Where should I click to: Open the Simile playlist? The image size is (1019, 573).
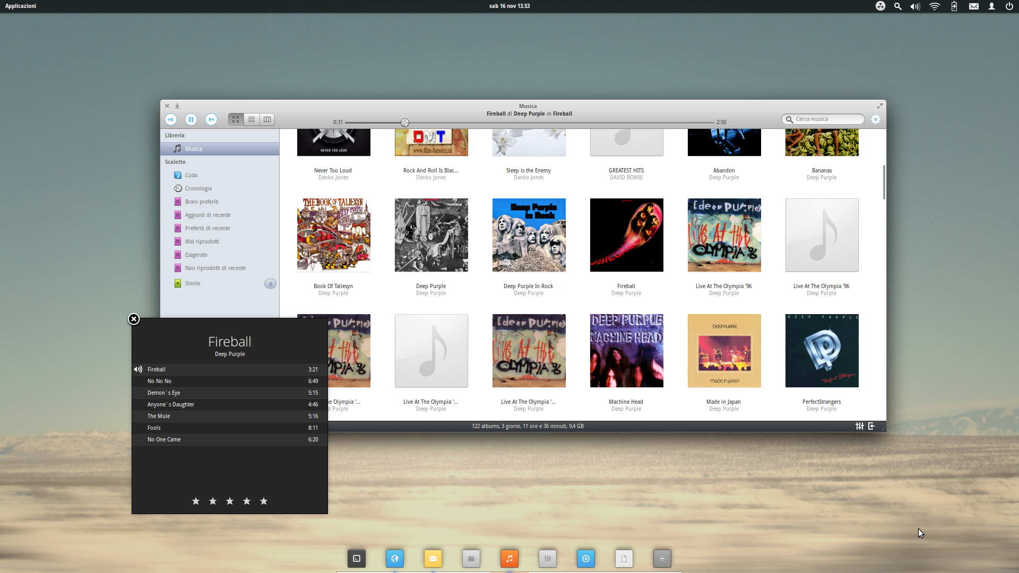tap(220, 283)
